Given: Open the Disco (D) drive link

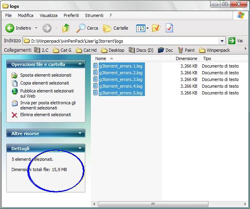Looking at the screenshot, I should [141, 50].
